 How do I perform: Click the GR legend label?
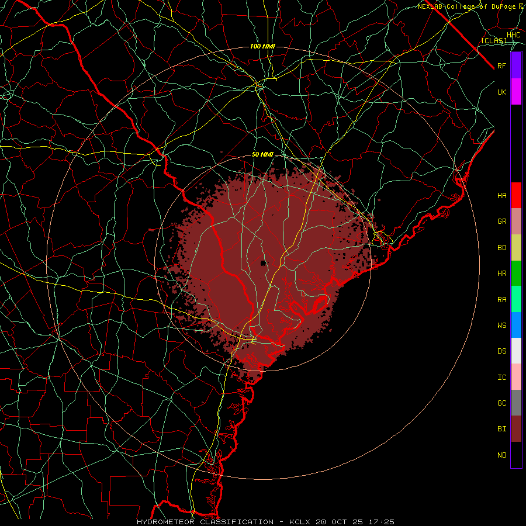coord(502,222)
